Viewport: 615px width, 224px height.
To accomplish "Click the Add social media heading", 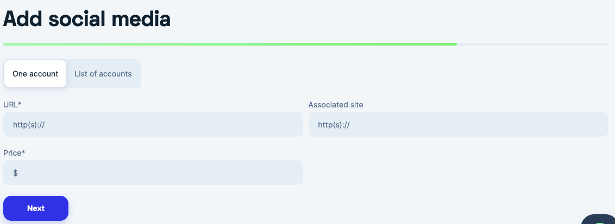I will tap(87, 19).
